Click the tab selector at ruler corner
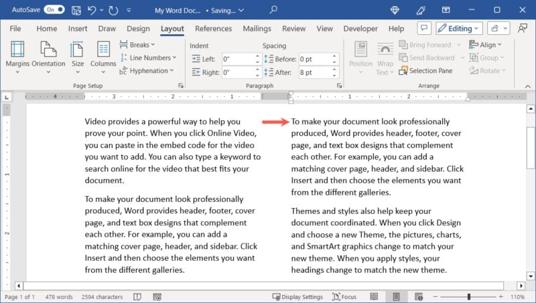Image resolution: width=536 pixels, height=303 pixels. coord(7,98)
